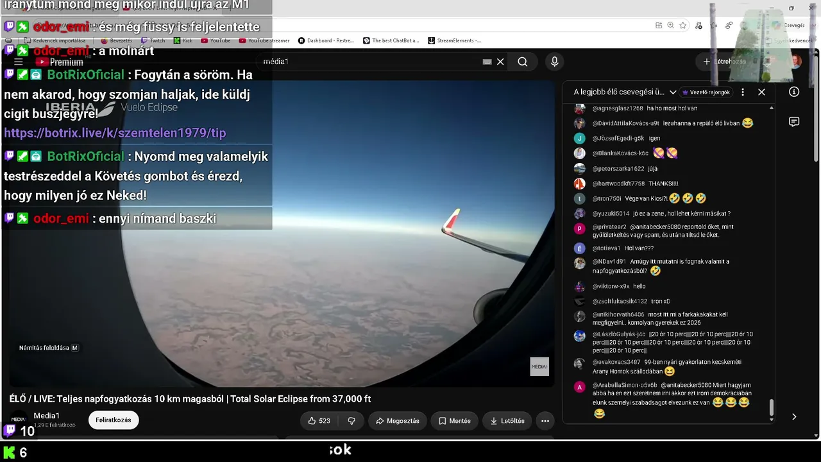Close the live chat panel

[761, 92]
